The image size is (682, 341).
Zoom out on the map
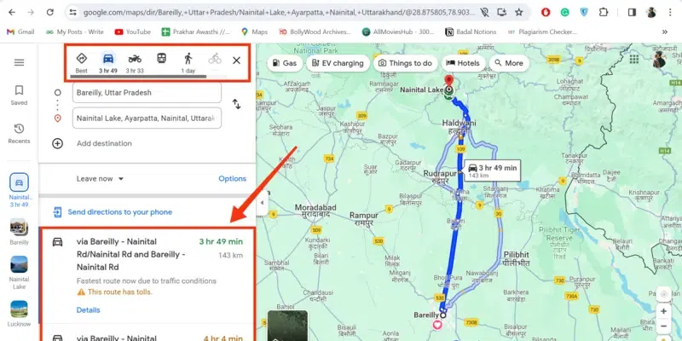point(663,327)
